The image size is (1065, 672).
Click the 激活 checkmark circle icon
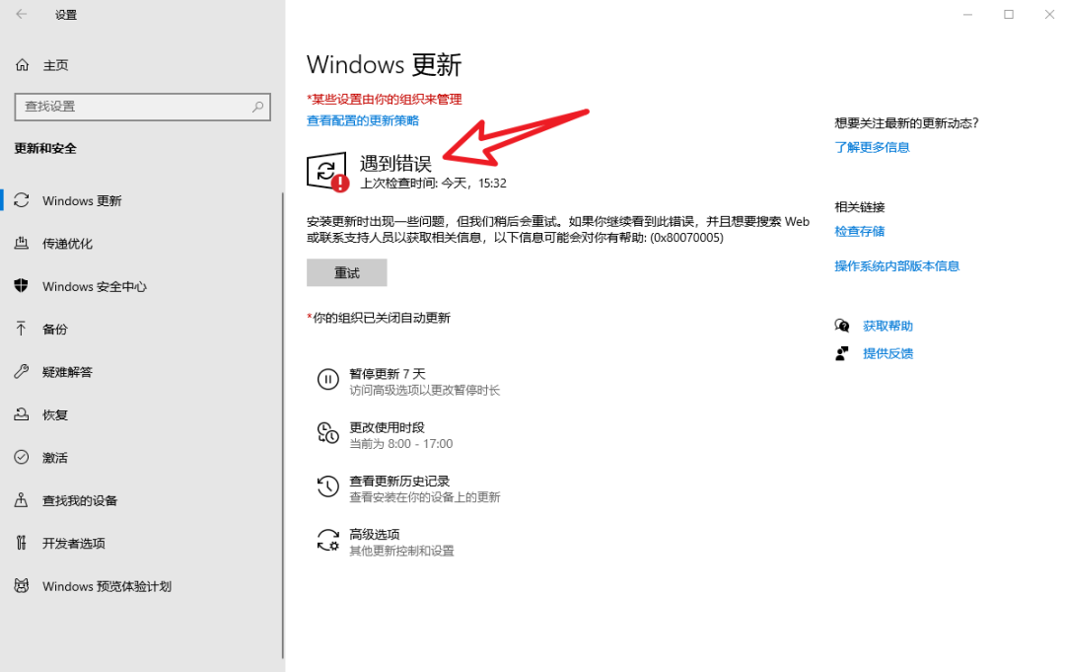pyautogui.click(x=22, y=457)
